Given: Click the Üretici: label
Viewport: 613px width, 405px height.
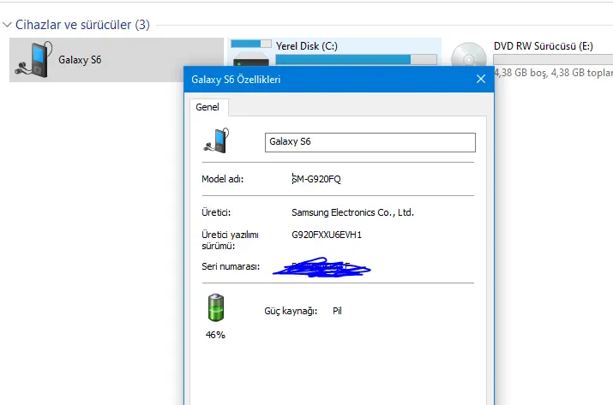Looking at the screenshot, I should coord(216,212).
